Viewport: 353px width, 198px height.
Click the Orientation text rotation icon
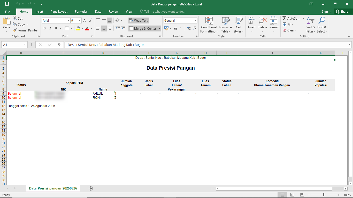(118, 20)
